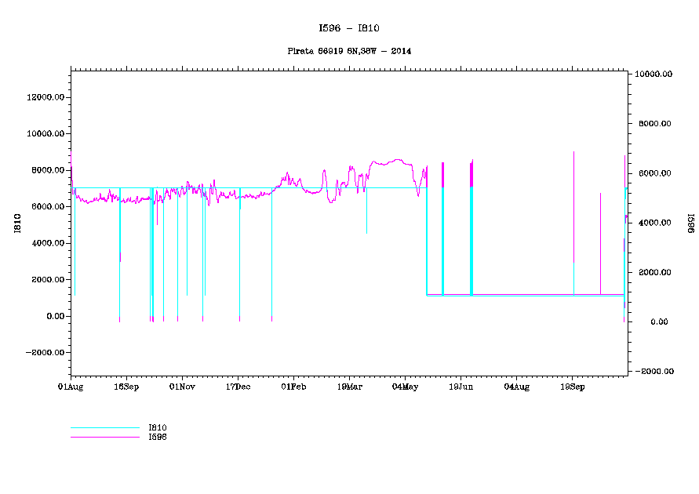Click the 01Aug date tick label

(71, 387)
